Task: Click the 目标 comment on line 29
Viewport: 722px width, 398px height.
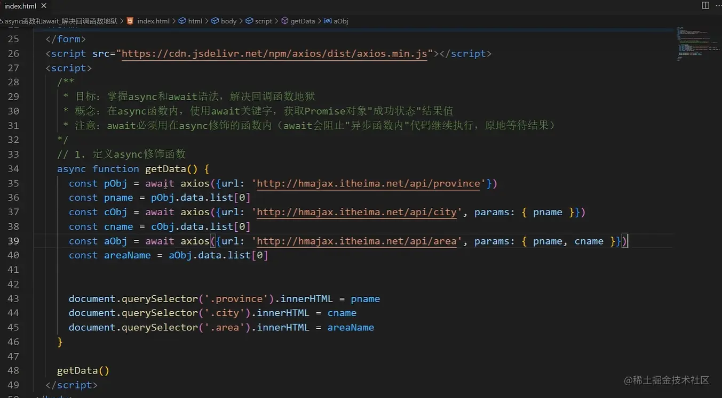Action: (189, 96)
